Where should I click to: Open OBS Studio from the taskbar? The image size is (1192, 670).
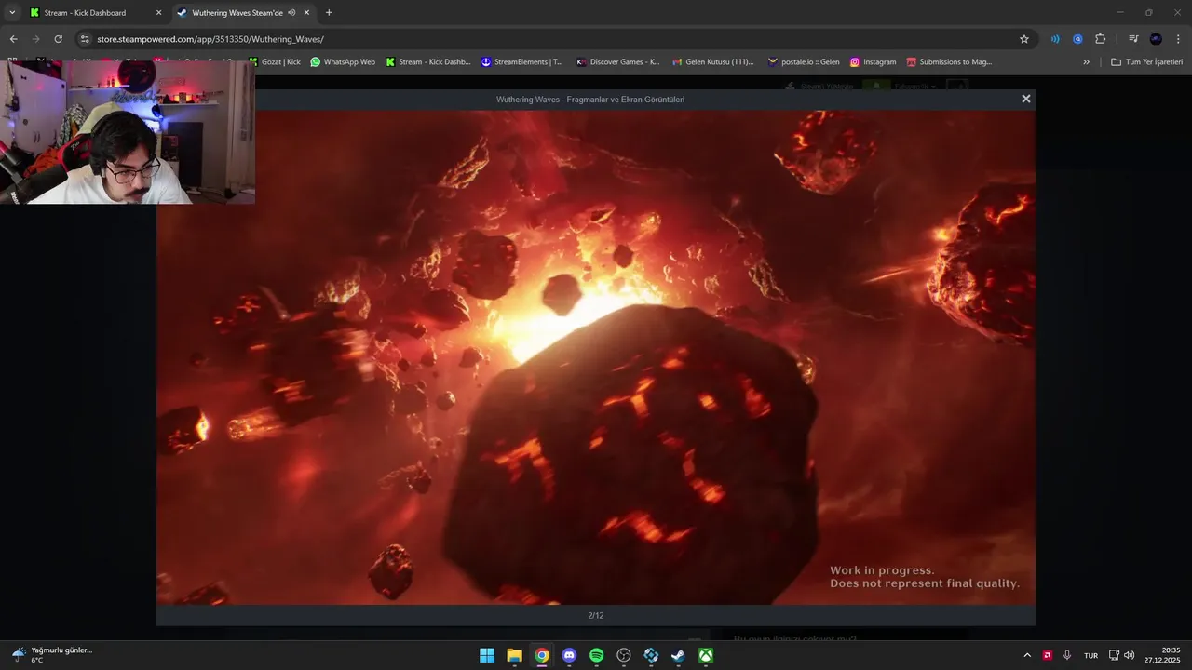[x=624, y=655]
